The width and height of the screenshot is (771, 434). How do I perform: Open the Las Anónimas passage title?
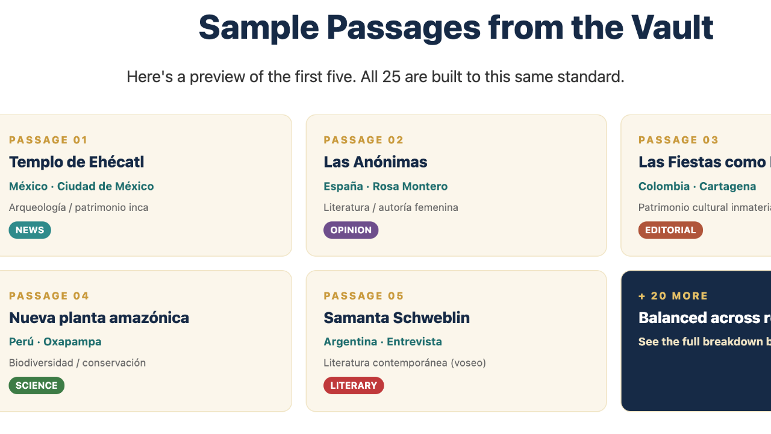375,162
